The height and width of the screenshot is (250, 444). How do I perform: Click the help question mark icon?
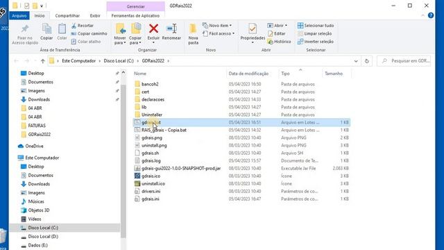[431, 15]
